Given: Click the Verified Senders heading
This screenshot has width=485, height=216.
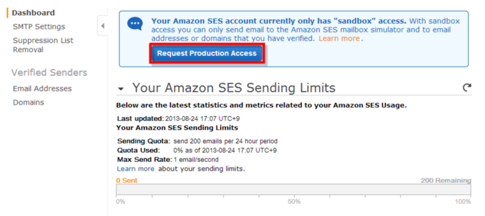Looking at the screenshot, I should (x=49, y=73).
